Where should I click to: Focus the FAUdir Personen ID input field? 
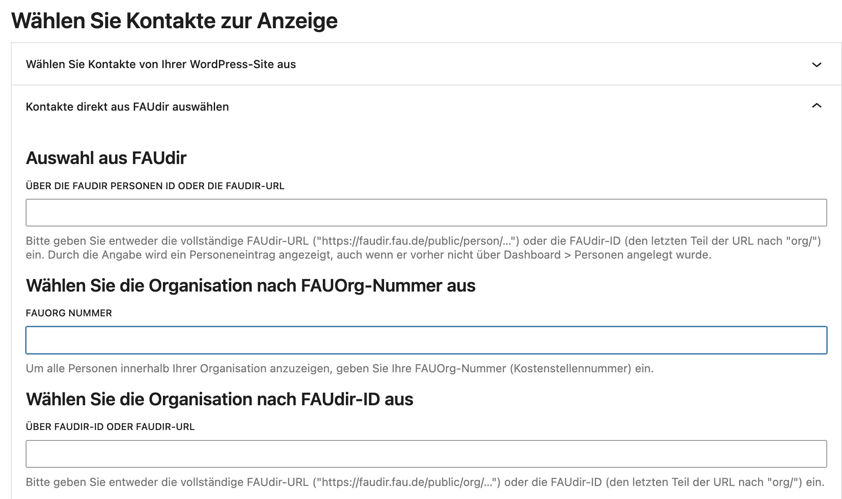tap(426, 213)
